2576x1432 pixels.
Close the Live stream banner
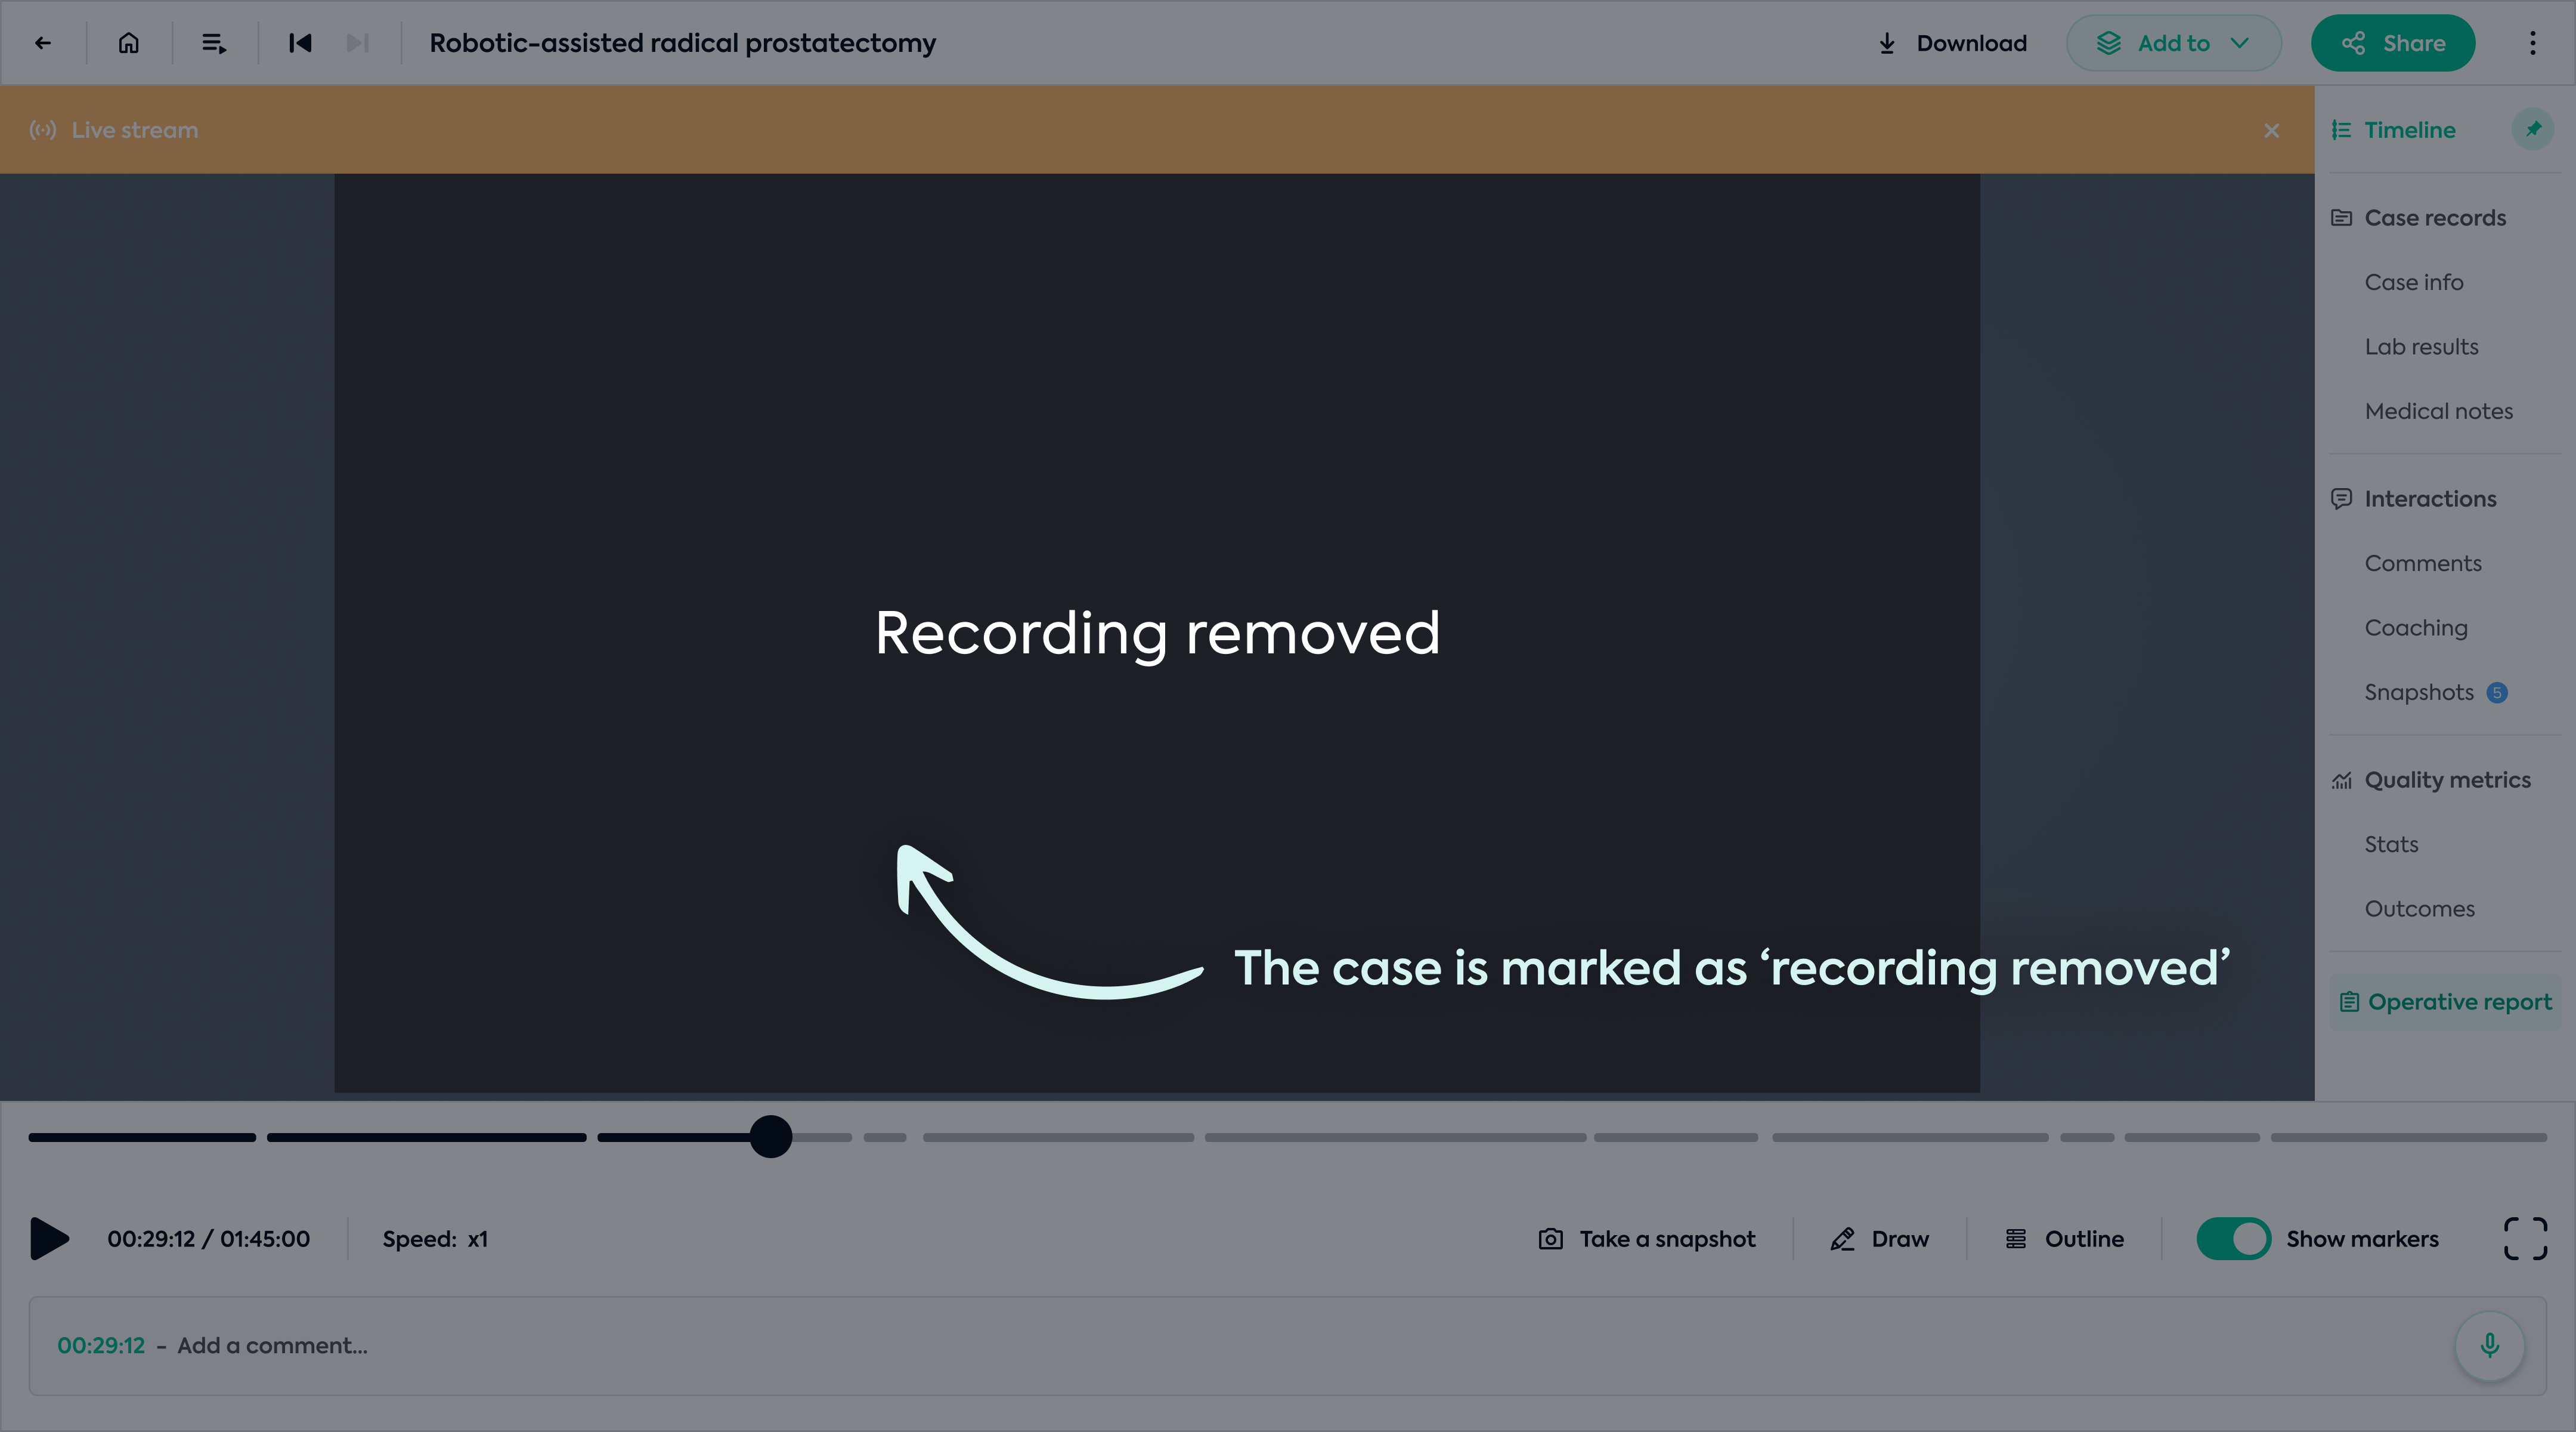(2272, 131)
